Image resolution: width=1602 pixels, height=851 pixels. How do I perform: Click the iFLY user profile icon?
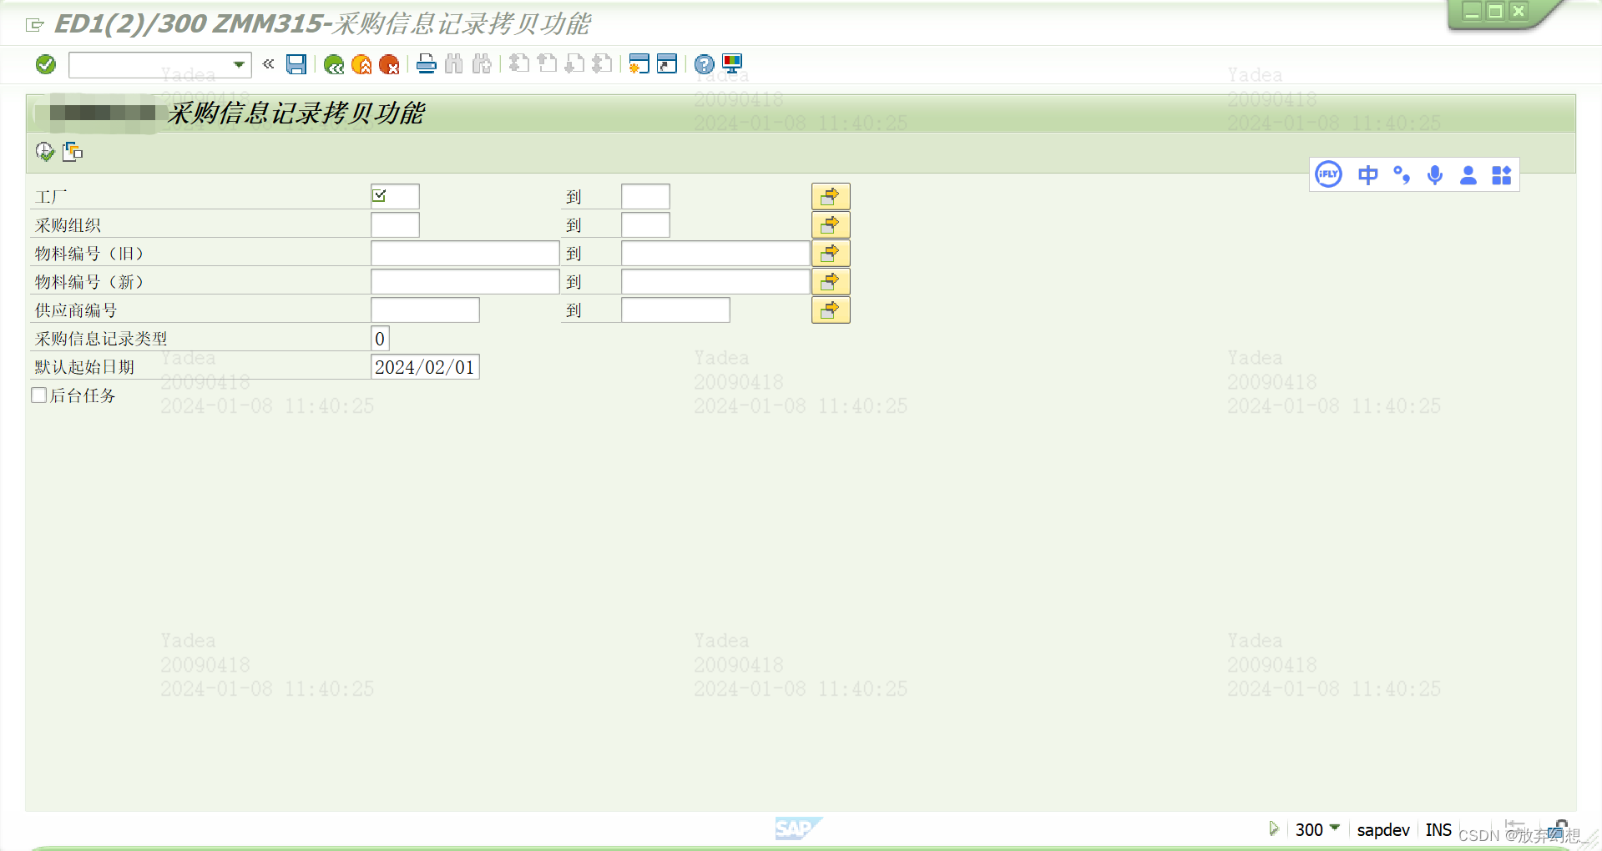[1468, 174]
